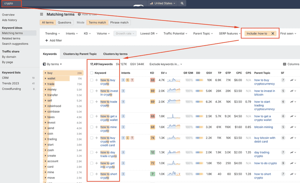Open the hamburger menu beside Matching terms
The width and height of the screenshot is (300, 183).
coord(42,14)
